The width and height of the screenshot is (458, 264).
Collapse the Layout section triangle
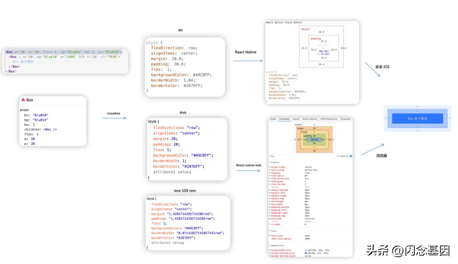(270, 162)
